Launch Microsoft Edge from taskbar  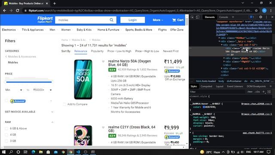pyautogui.click(x=33, y=152)
